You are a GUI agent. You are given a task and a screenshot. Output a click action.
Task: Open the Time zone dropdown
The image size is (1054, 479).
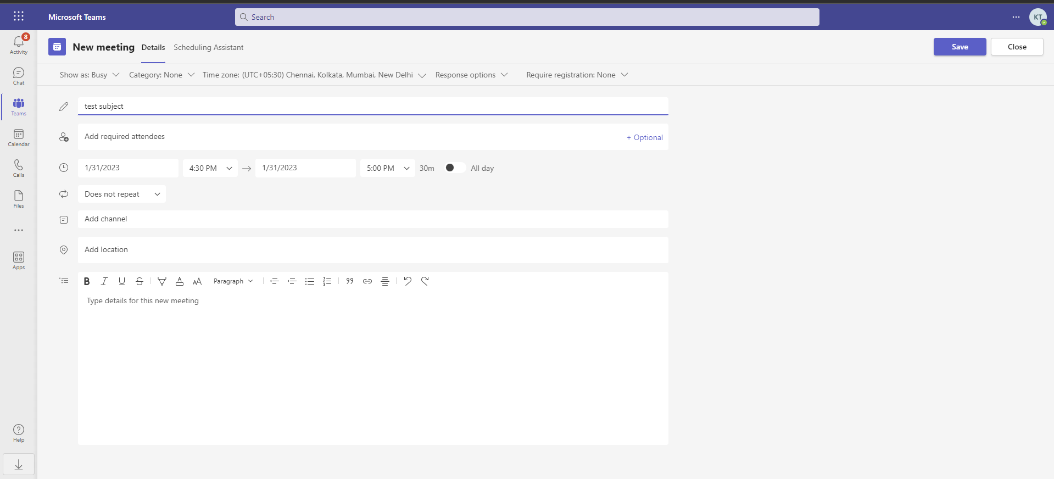314,75
